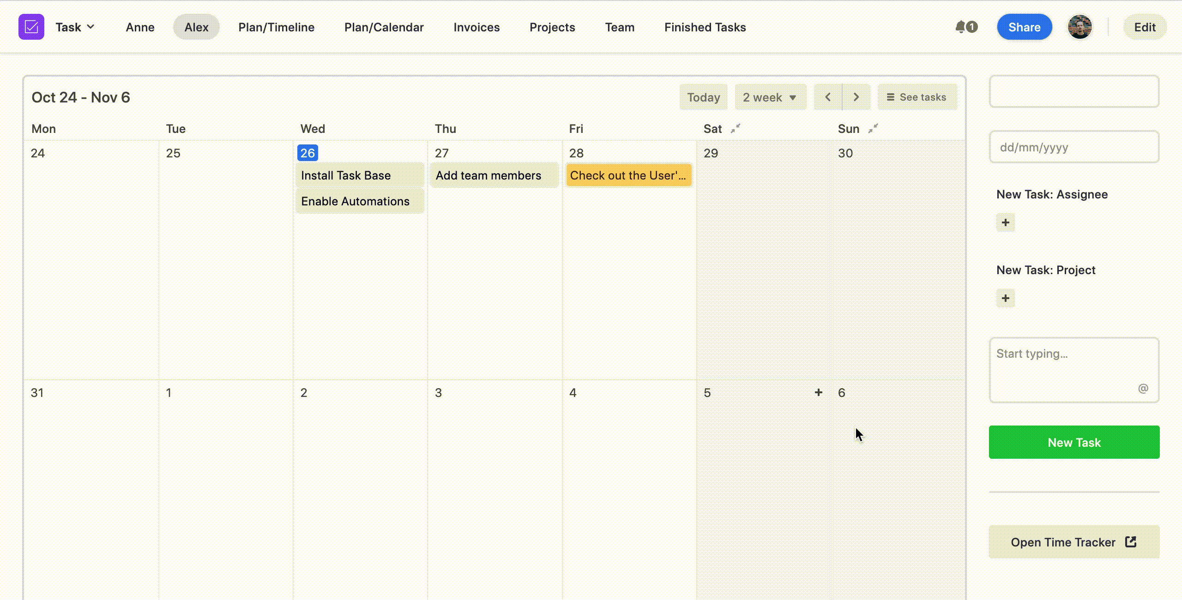Click the Oct 24 - Nov 6 heading
1182x600 pixels.
point(81,97)
